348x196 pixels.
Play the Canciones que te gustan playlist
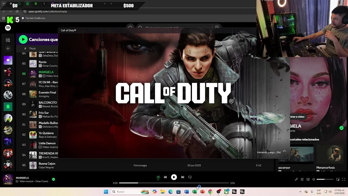point(23,39)
